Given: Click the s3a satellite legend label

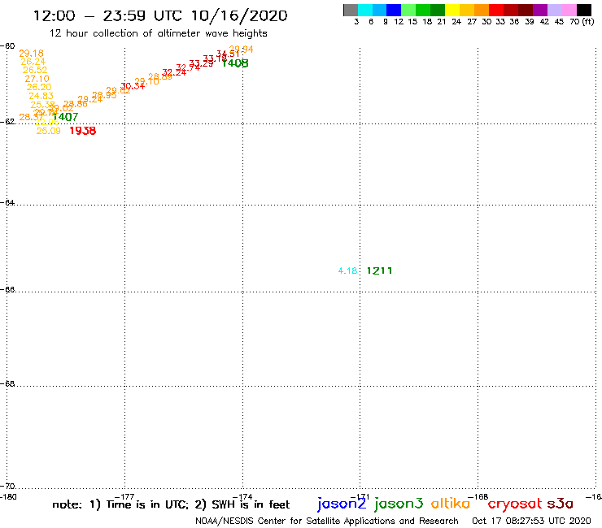Looking at the screenshot, I should pyautogui.click(x=560, y=504).
